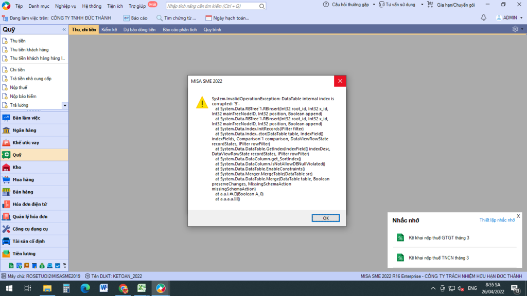The width and height of the screenshot is (527, 296).
Task: Collapse the Quỹ sidebar panel
Action: (x=64, y=29)
